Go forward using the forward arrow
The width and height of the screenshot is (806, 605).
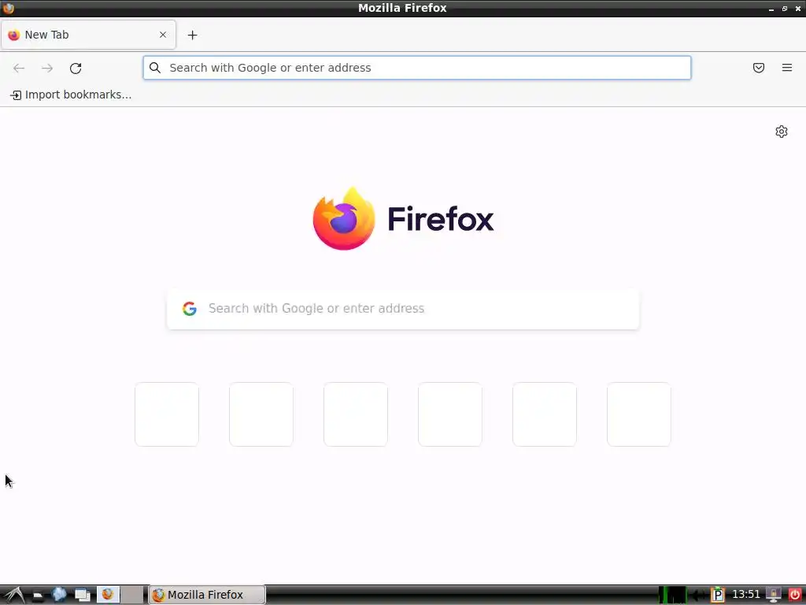(x=47, y=68)
